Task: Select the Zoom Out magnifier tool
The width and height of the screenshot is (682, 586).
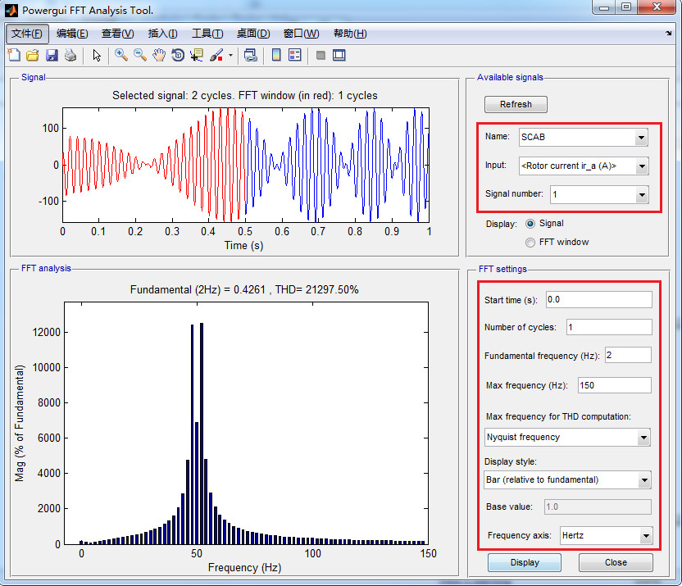Action: coord(140,56)
